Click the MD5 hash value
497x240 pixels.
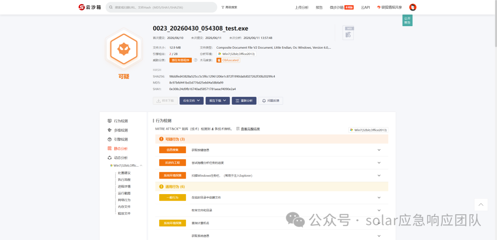(196, 83)
